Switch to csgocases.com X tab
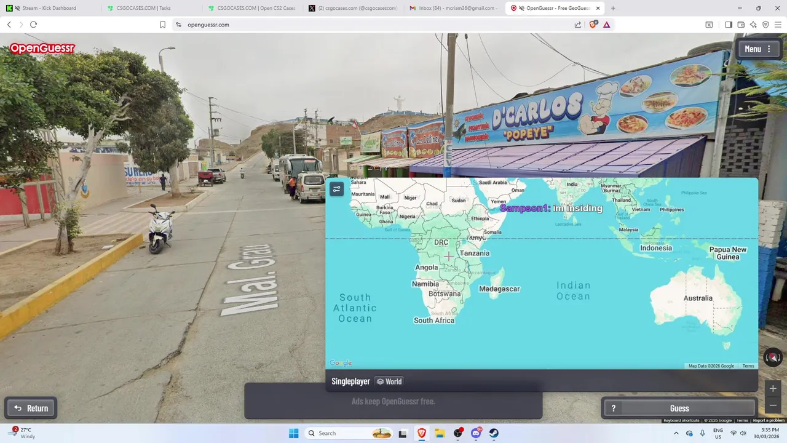This screenshot has width=787, height=443. coord(353,8)
